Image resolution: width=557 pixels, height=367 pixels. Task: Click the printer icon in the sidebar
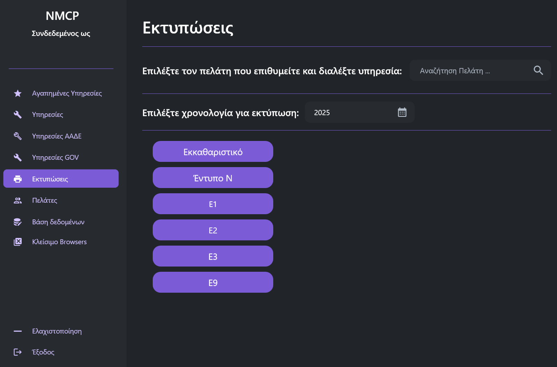(x=18, y=179)
